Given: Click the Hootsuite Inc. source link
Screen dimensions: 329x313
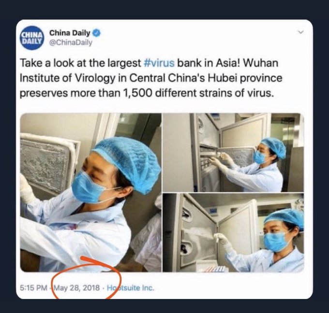Looking at the screenshot, I should tap(131, 288).
